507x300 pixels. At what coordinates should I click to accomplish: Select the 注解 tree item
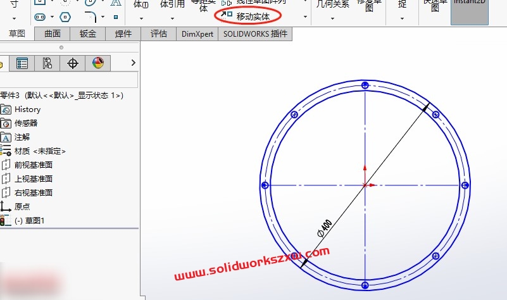(22, 137)
